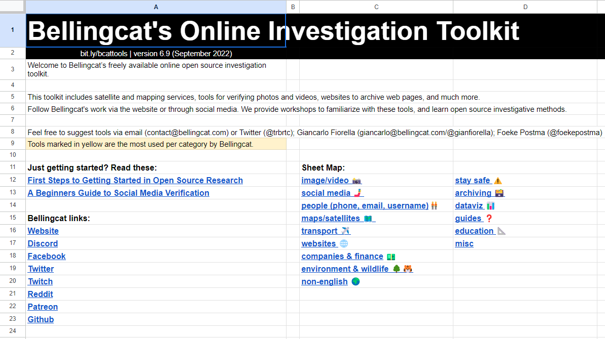Select row 9 header
The width and height of the screenshot is (605, 339).
[12, 144]
